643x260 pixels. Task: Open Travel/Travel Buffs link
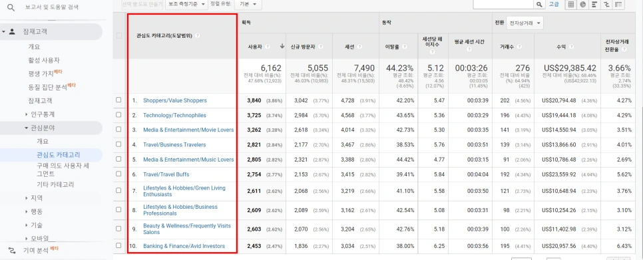coord(166,174)
